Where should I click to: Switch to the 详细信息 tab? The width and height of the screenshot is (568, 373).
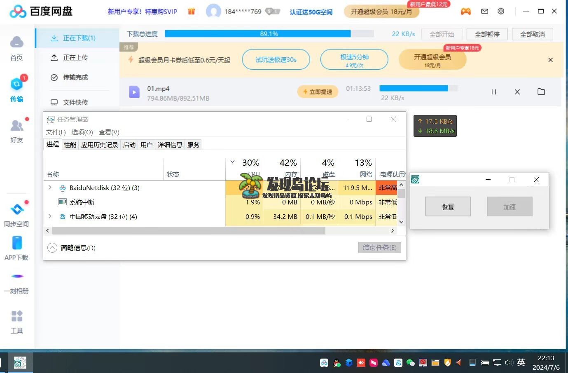(170, 145)
